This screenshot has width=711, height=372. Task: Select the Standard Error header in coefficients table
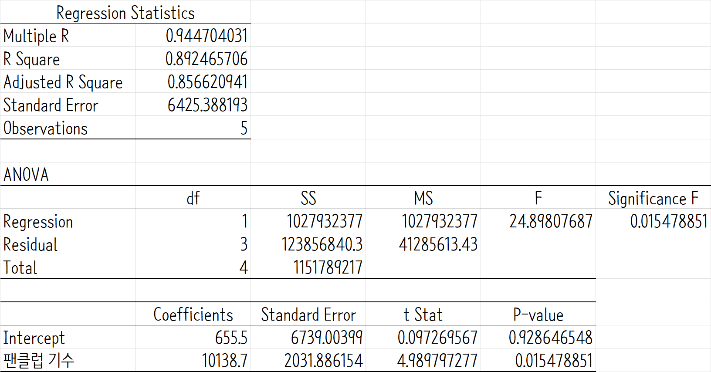(x=308, y=315)
